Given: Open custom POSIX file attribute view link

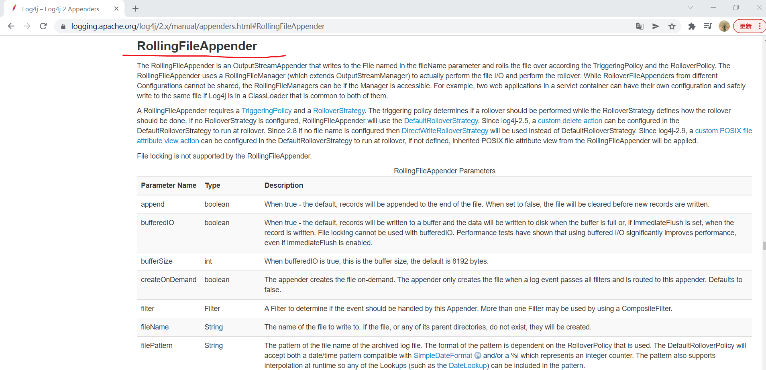Looking at the screenshot, I should pos(723,131).
